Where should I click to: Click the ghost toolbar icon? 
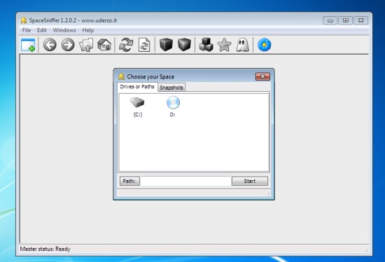[243, 45]
